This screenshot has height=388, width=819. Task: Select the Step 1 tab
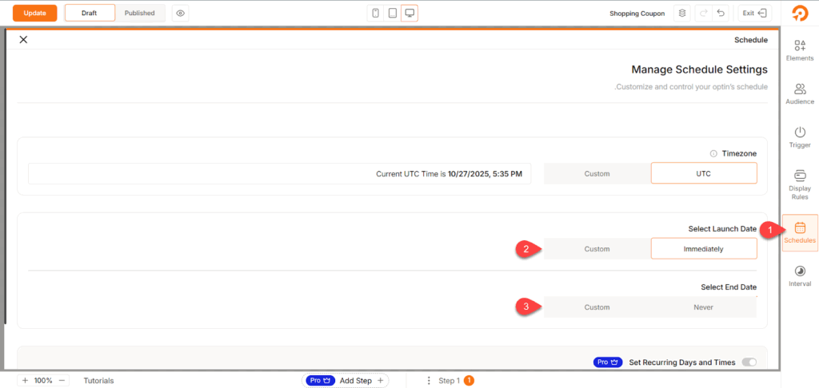456,381
